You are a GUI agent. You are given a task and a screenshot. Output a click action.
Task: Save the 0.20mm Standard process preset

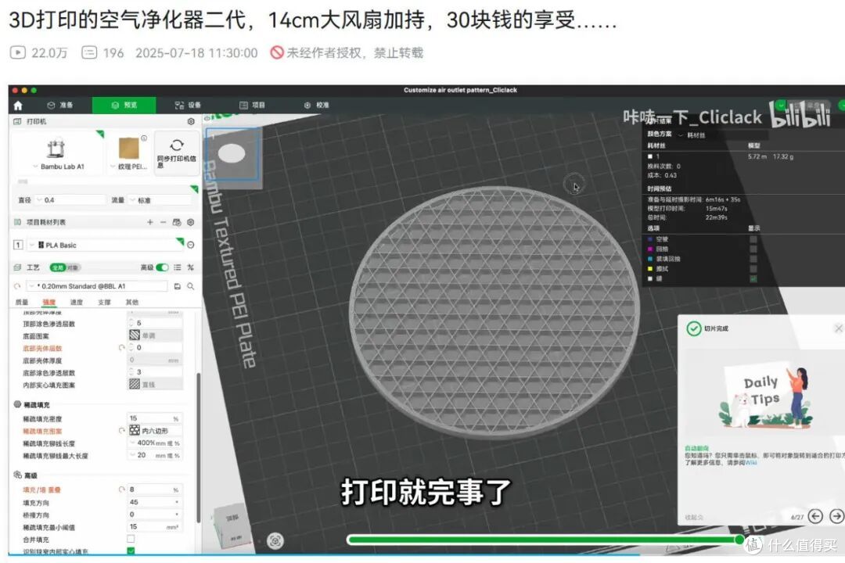[x=178, y=286]
